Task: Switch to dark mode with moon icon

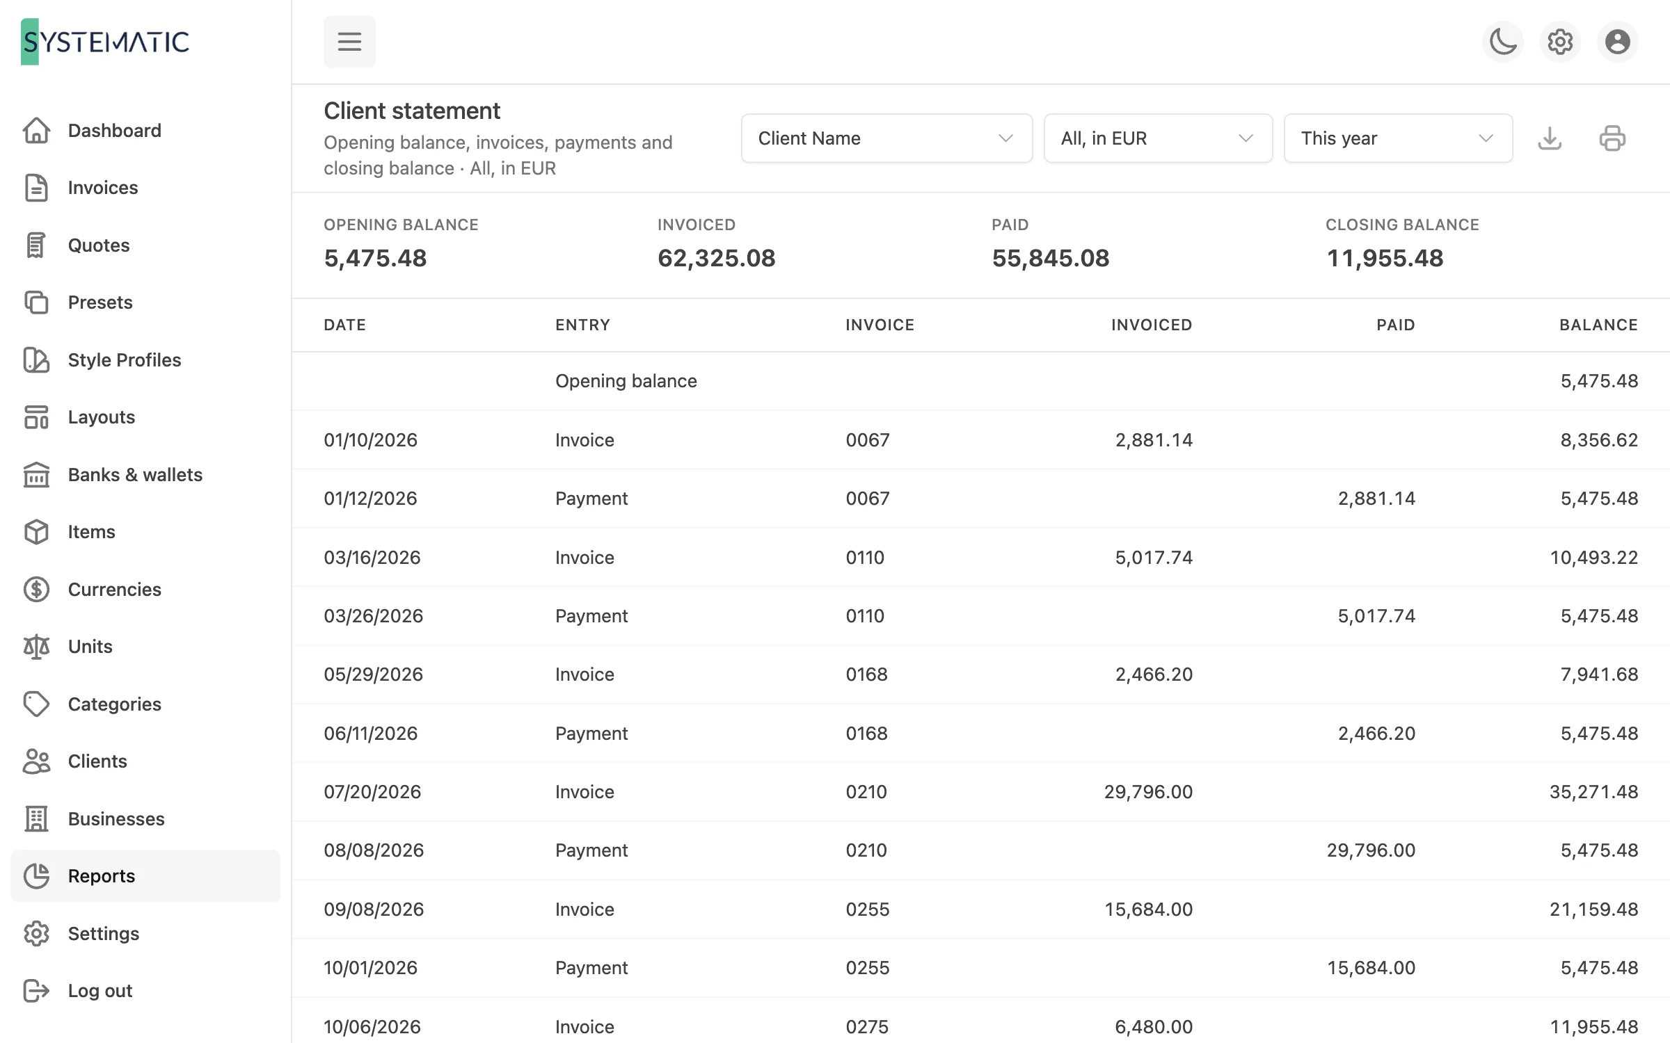Action: pos(1503,42)
